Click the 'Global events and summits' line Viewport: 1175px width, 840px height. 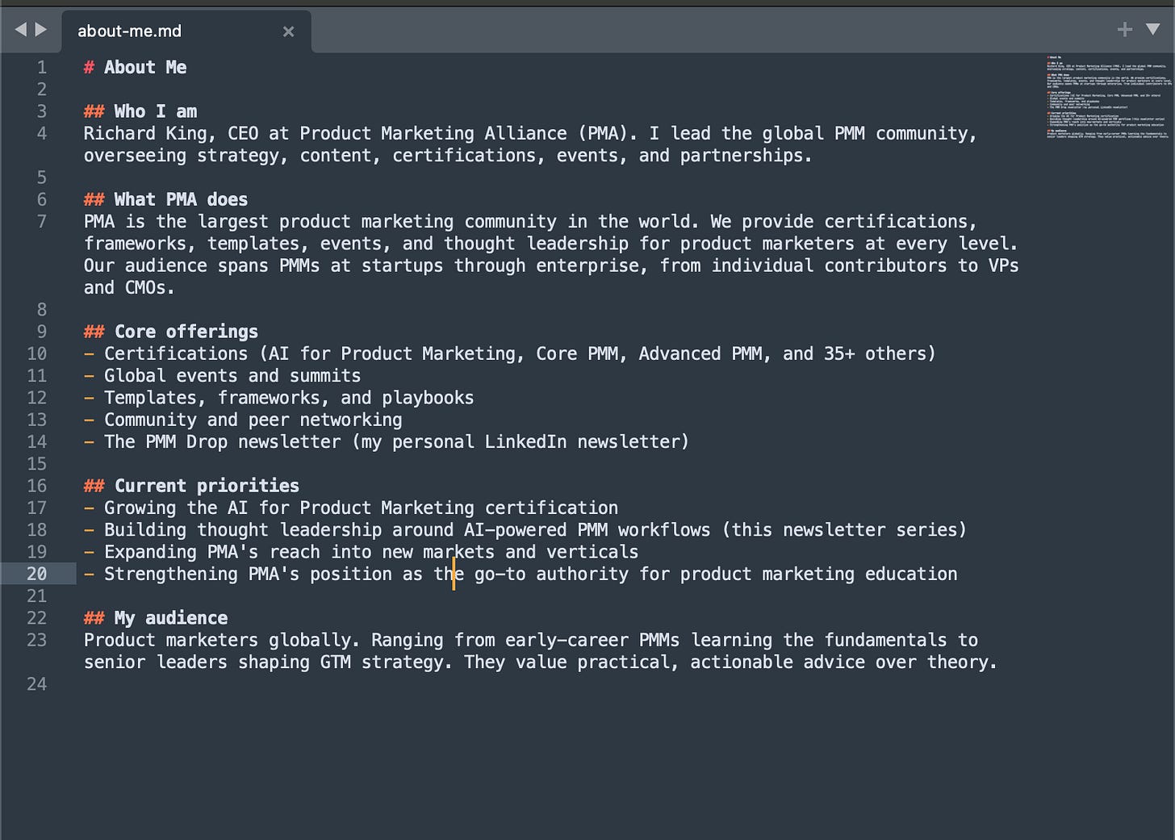pyautogui.click(x=222, y=376)
